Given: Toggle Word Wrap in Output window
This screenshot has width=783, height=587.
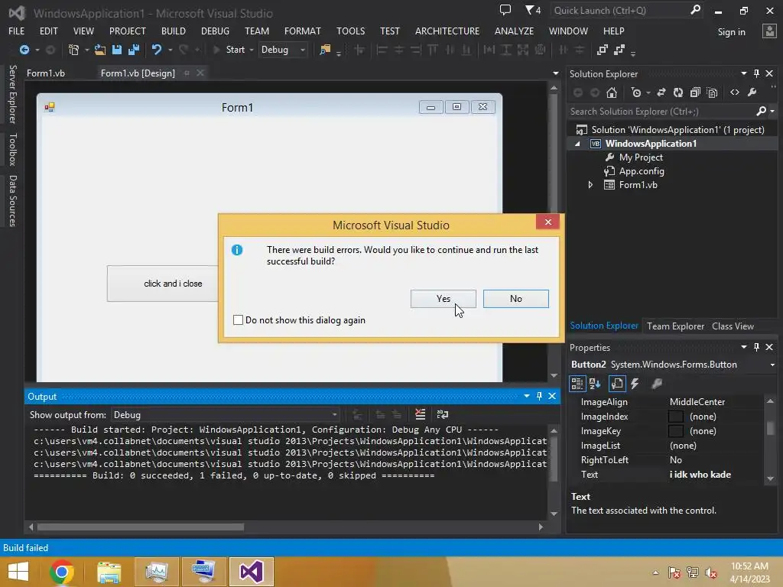Looking at the screenshot, I should click(x=443, y=414).
